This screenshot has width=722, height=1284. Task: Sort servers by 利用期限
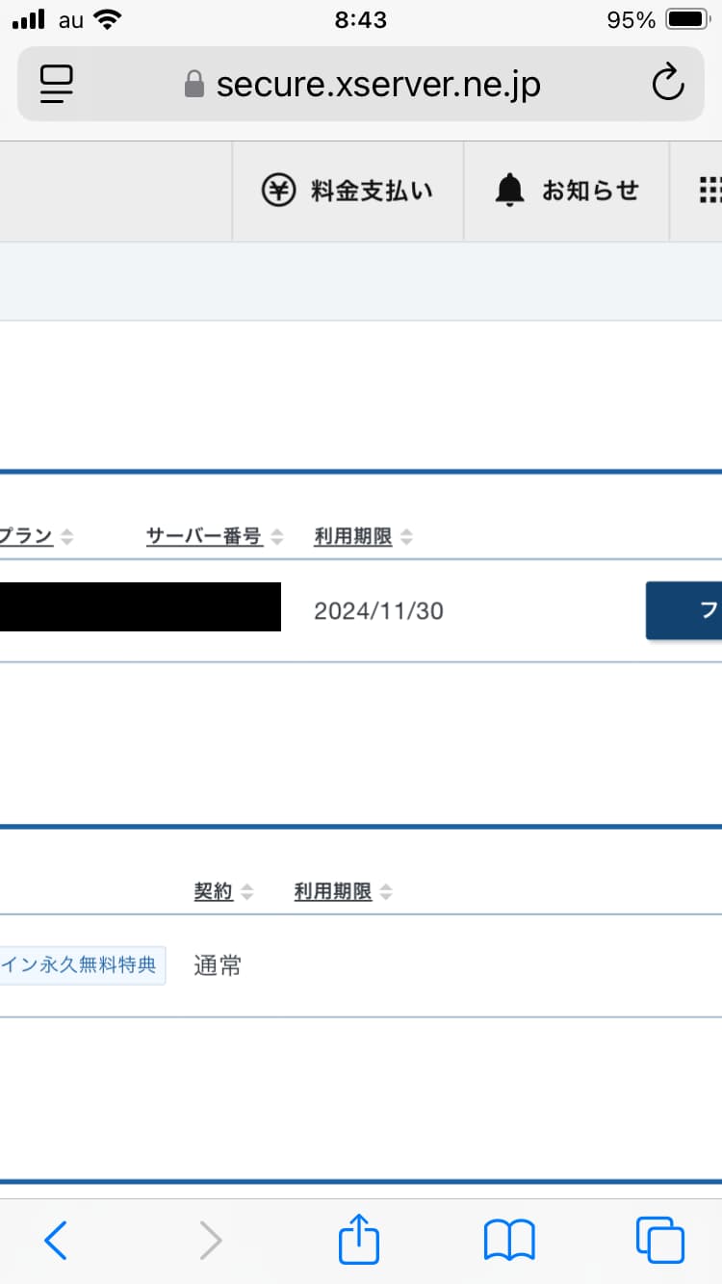(355, 536)
